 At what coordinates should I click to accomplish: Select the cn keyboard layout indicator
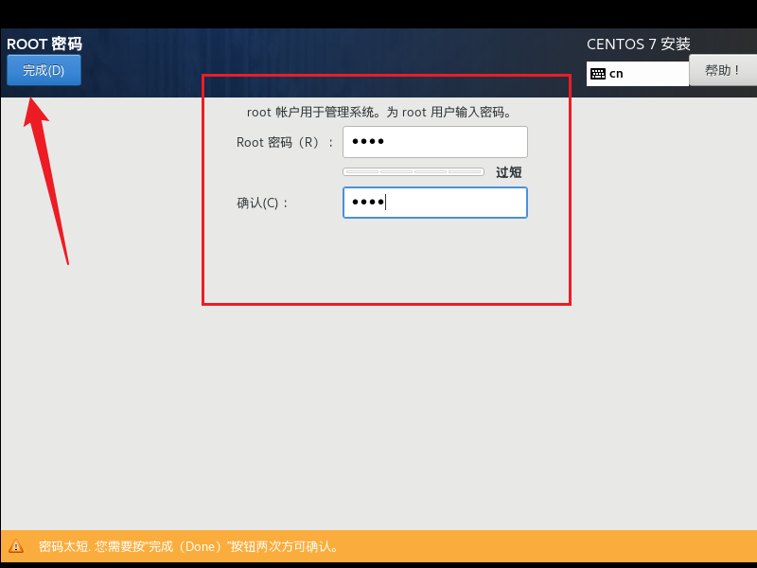pos(637,74)
